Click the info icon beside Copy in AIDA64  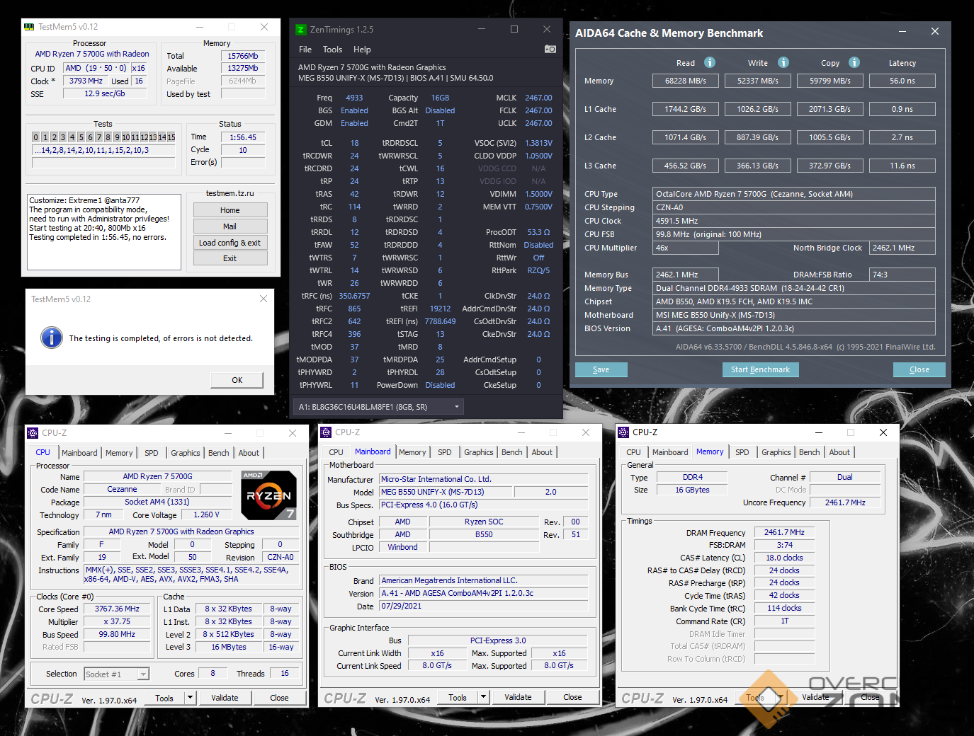(x=854, y=62)
